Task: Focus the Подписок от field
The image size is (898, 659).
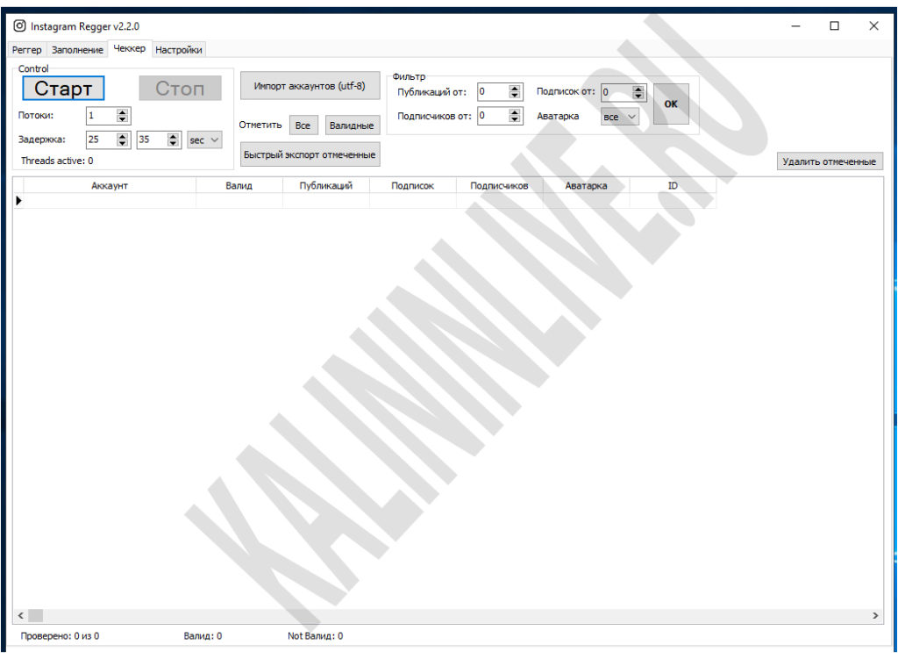Action: tap(616, 92)
